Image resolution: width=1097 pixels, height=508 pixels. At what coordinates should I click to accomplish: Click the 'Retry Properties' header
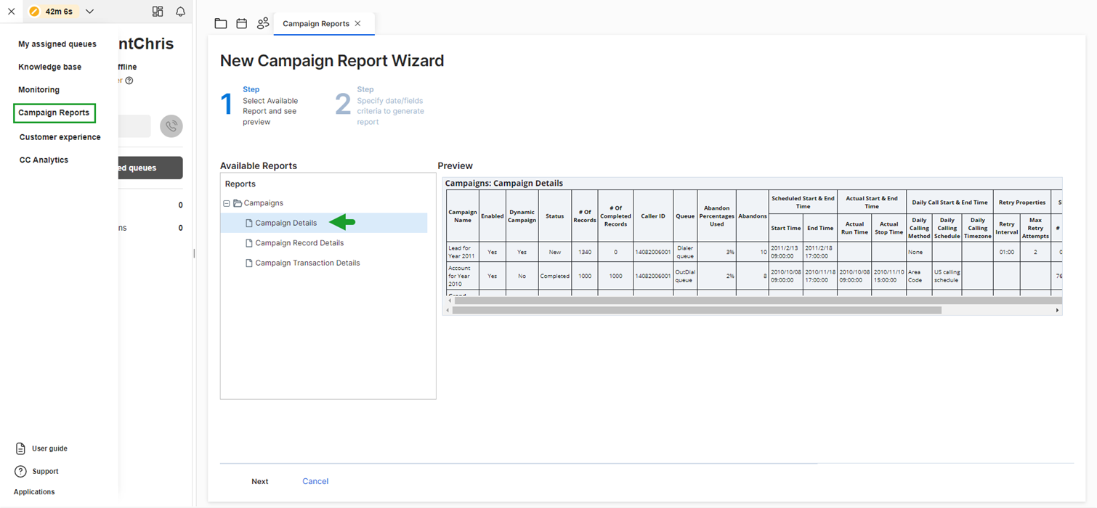[x=1022, y=202]
